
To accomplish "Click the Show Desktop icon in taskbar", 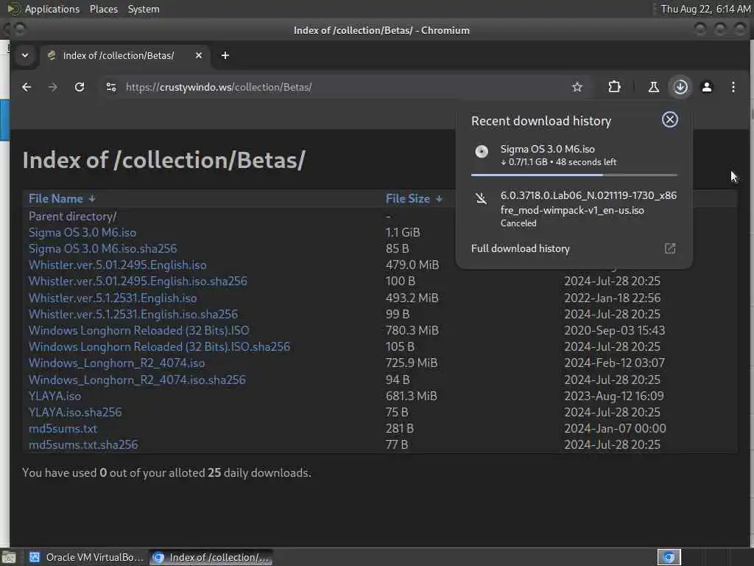I will (x=9, y=557).
